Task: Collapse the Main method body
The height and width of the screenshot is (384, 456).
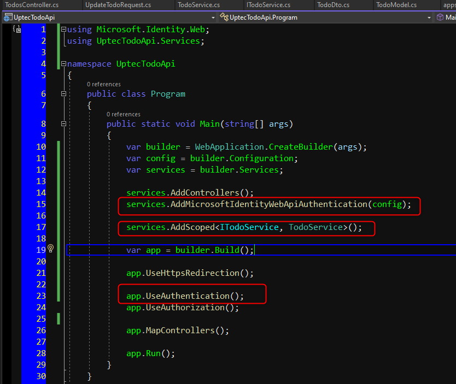Action: (x=64, y=124)
